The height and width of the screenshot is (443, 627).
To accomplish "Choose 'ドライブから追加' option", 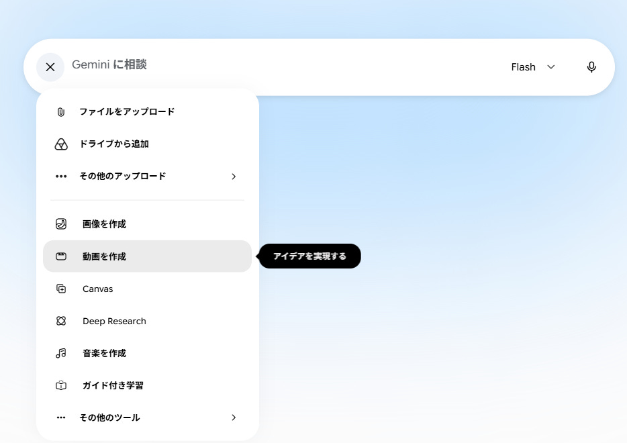I will click(x=114, y=144).
